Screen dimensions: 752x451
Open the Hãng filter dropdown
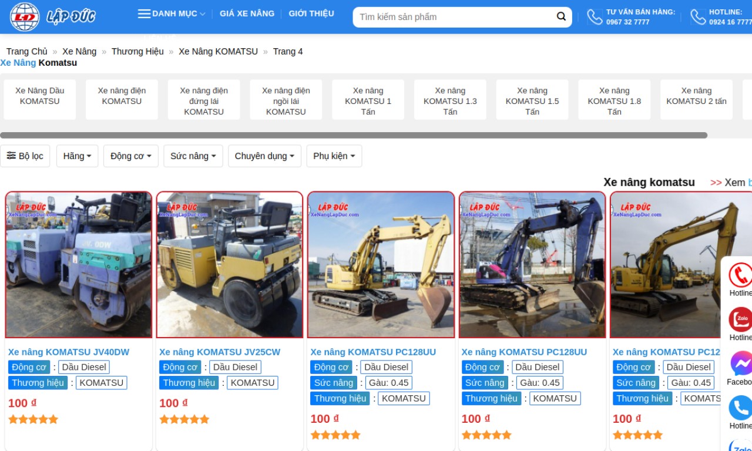tap(77, 156)
